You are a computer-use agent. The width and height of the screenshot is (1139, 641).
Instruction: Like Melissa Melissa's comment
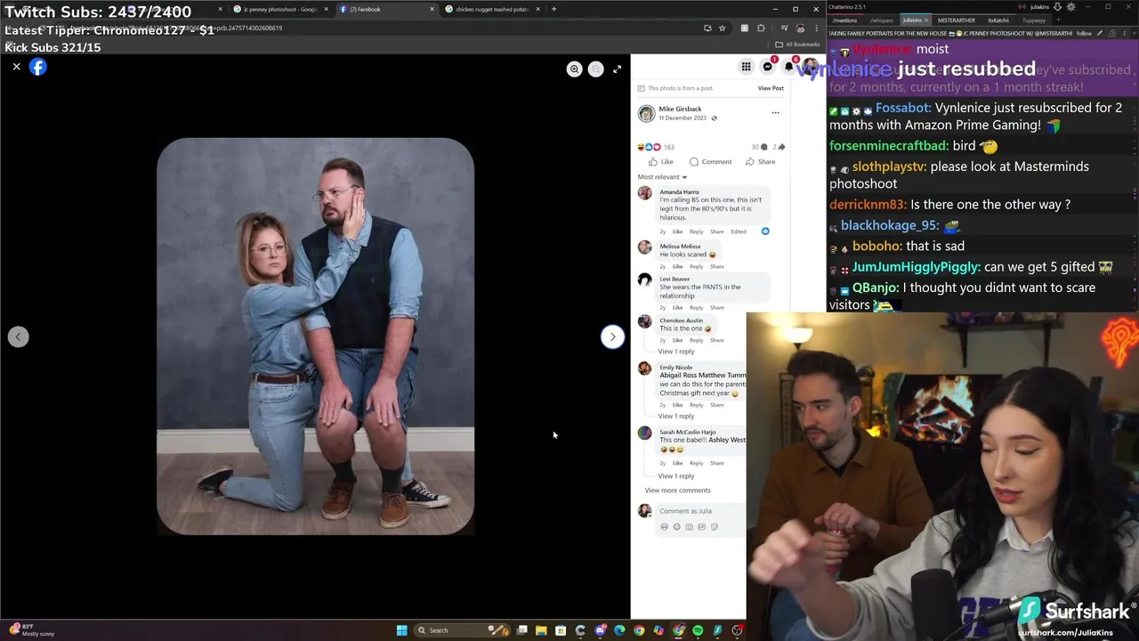(x=677, y=266)
